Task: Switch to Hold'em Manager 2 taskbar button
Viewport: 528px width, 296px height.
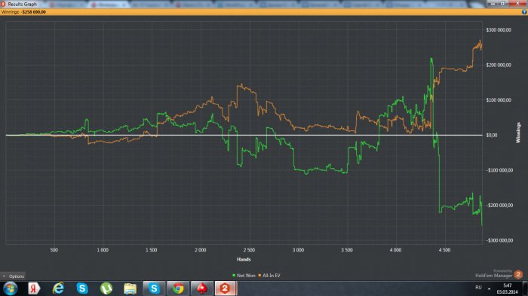Action: pos(226,288)
